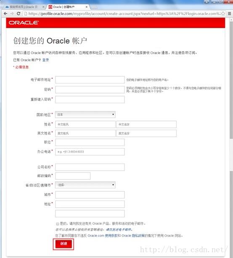
Task: Open the Oracle privacy policy link
Action: pos(133,236)
